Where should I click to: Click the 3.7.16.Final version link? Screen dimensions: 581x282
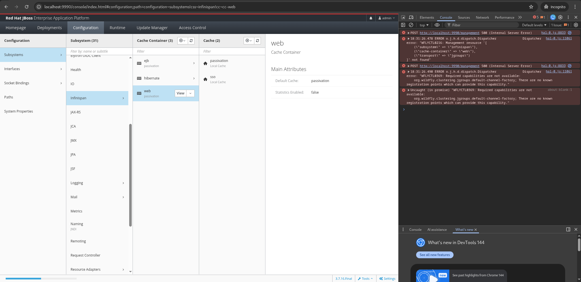click(x=344, y=279)
